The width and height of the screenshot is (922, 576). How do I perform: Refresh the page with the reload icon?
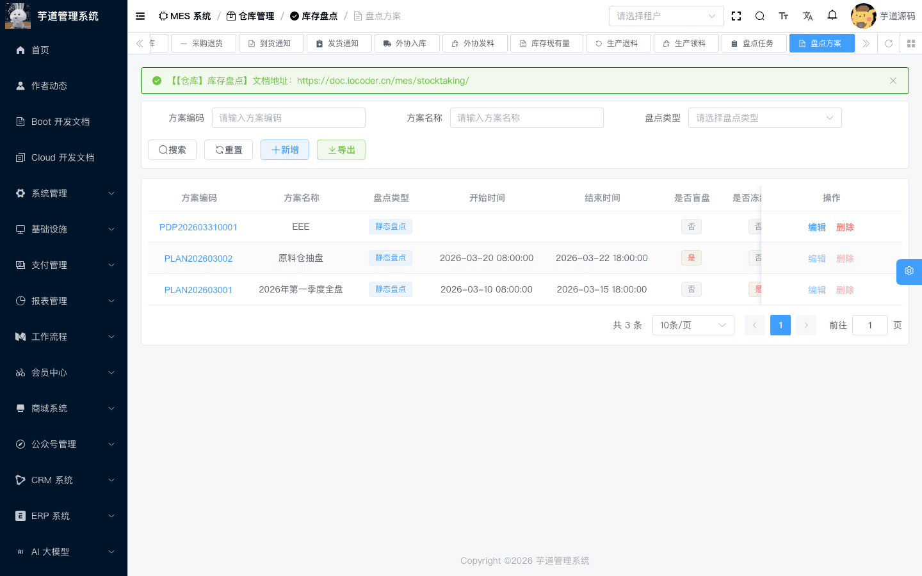click(x=889, y=44)
